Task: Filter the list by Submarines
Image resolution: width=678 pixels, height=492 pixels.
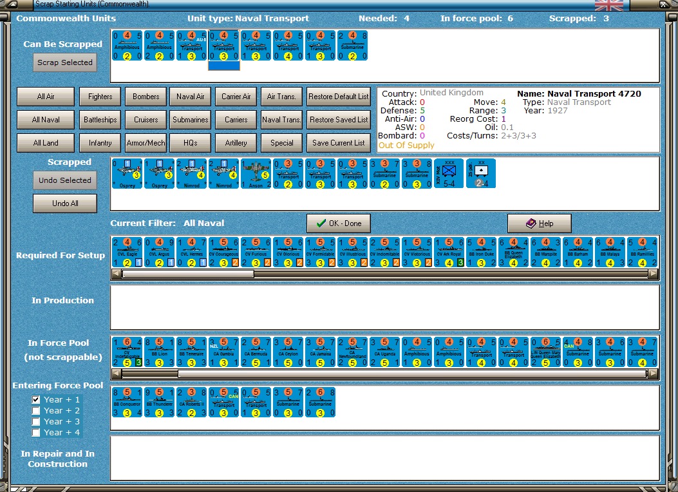Action: tap(191, 120)
